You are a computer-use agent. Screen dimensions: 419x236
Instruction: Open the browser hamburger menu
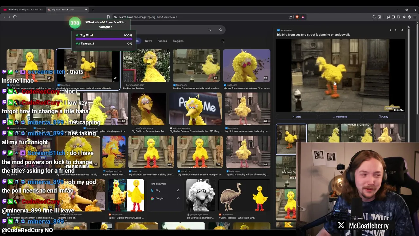[x=415, y=17]
